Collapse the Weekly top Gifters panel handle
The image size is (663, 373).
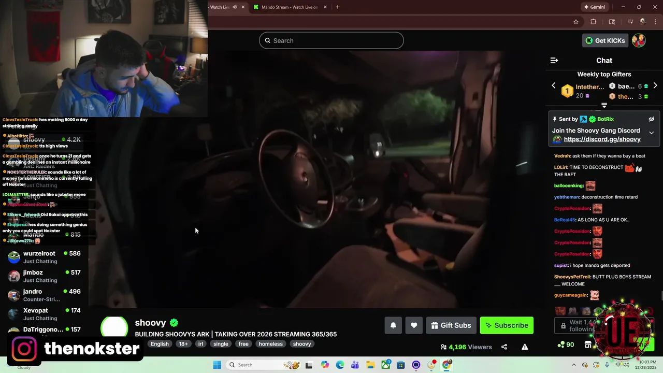point(604,105)
